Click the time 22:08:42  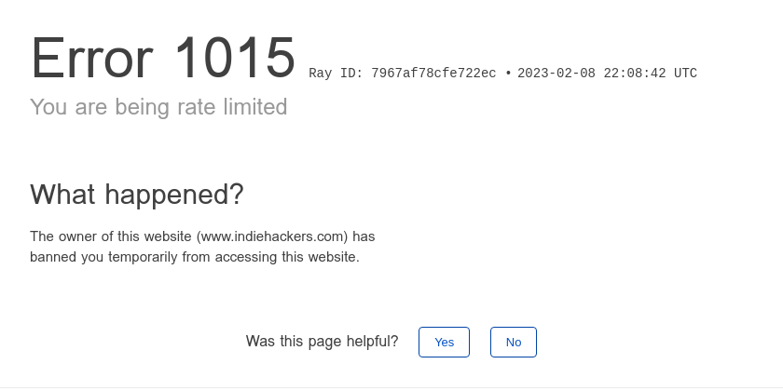(635, 74)
